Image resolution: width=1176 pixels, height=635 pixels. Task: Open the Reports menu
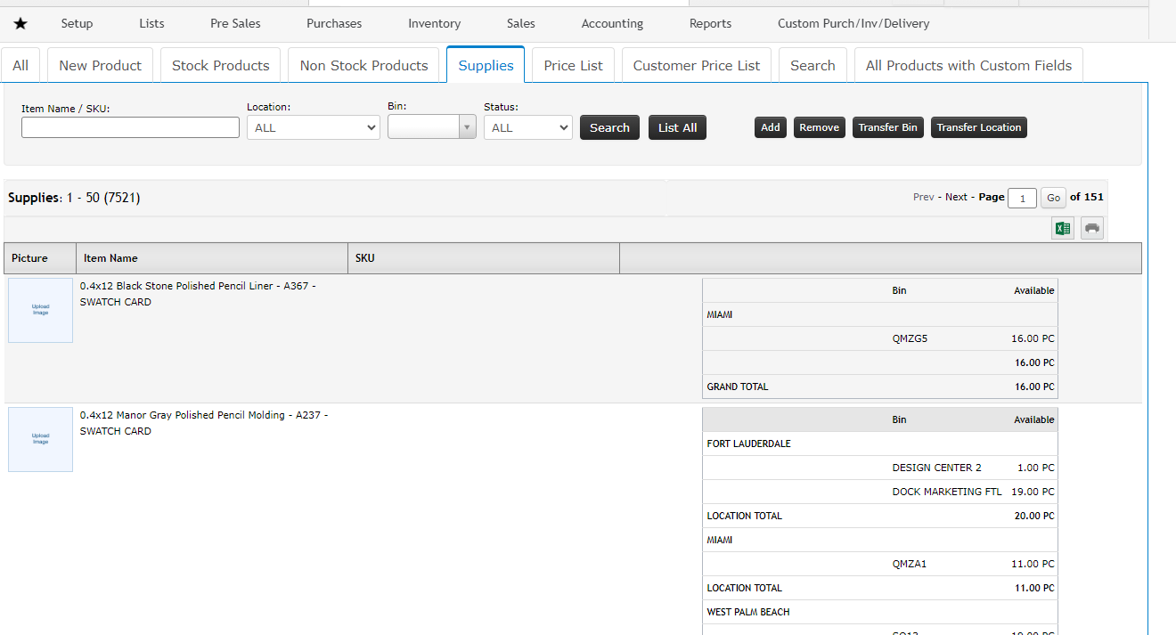tap(710, 23)
